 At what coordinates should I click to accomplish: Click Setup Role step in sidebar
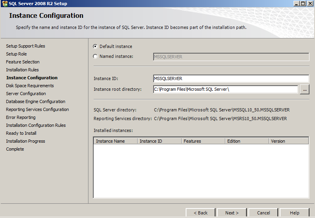point(16,54)
